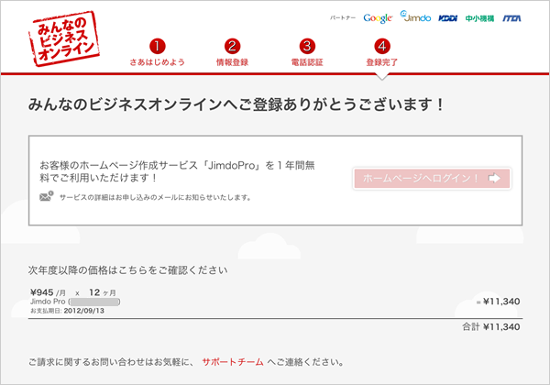550x385 pixels.
Task: Click 次年度以降の価格 heading text
Action: pyautogui.click(x=128, y=270)
